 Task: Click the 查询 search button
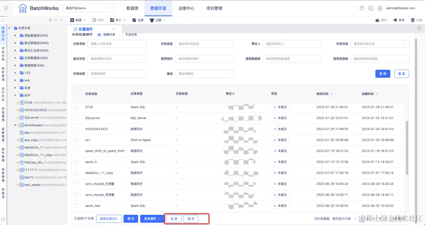click(383, 74)
